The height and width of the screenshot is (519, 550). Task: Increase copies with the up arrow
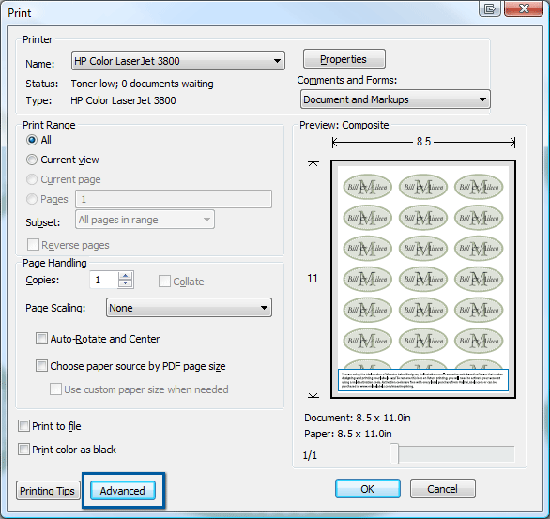(x=125, y=276)
